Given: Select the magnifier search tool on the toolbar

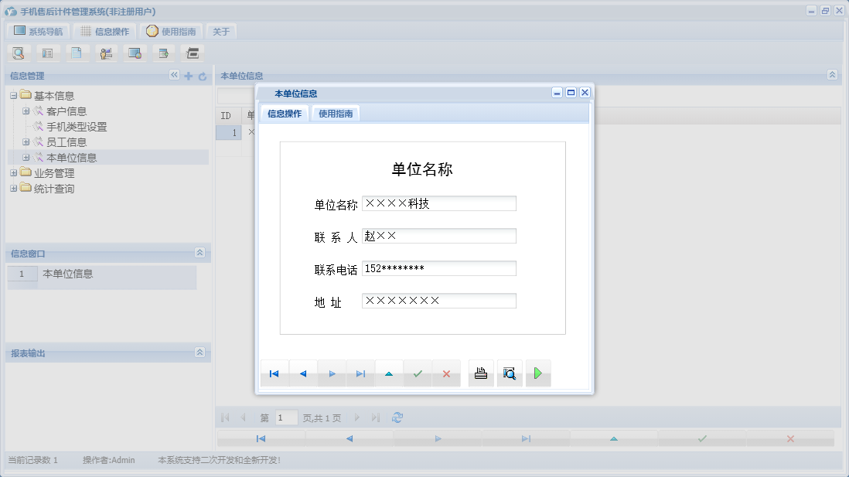Looking at the screenshot, I should [x=19, y=53].
